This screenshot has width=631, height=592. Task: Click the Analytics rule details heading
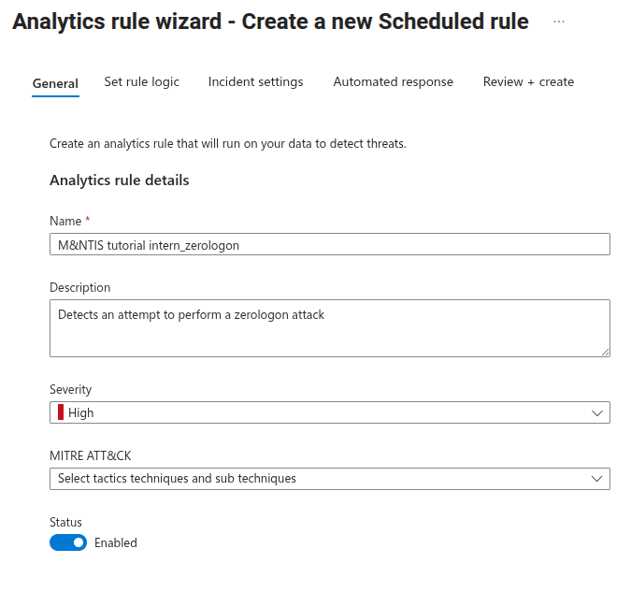[119, 180]
